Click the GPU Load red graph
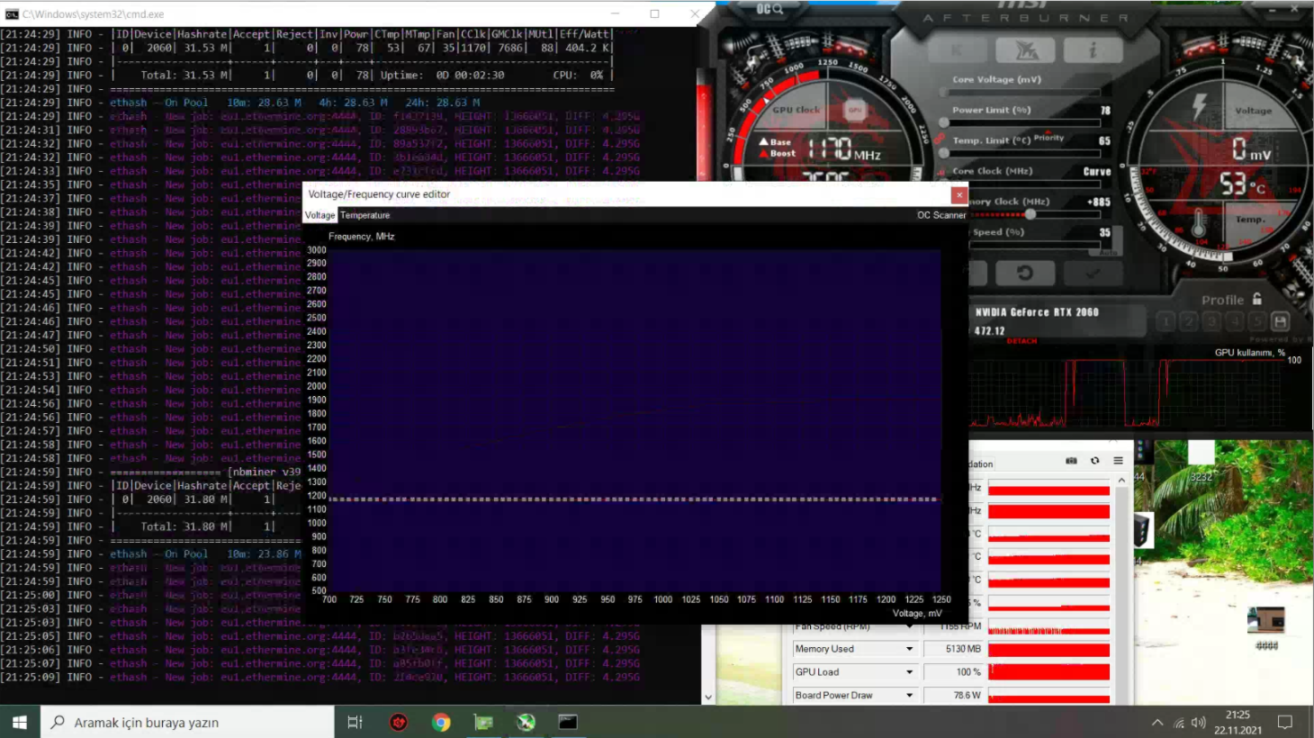This screenshot has height=738, width=1314. pyautogui.click(x=1048, y=672)
